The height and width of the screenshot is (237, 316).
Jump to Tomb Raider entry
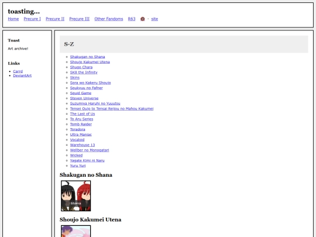pyautogui.click(x=81, y=124)
